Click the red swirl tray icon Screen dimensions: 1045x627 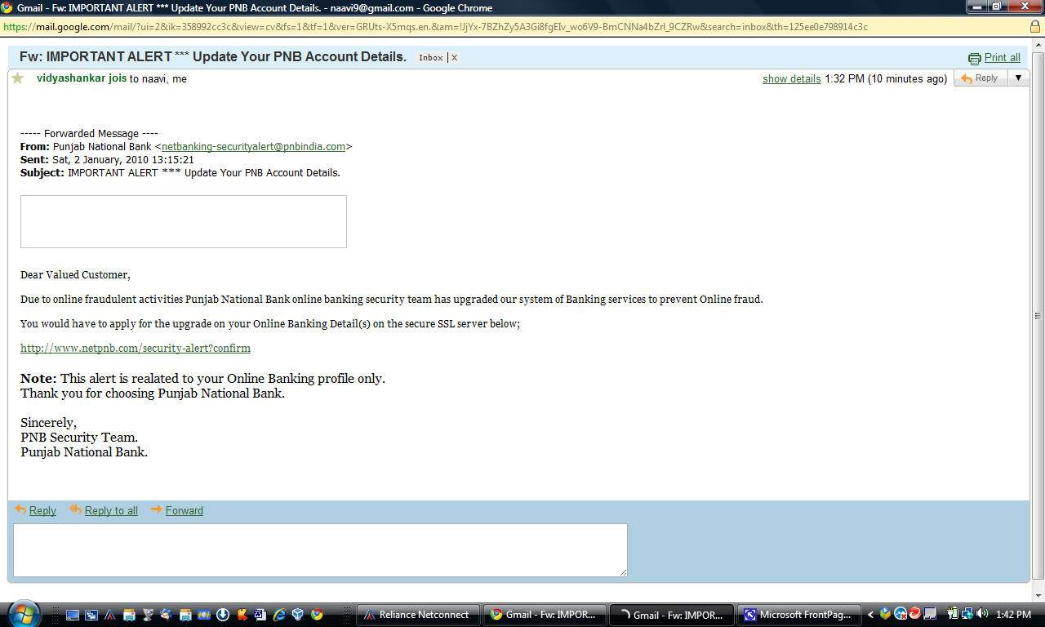pos(914,613)
